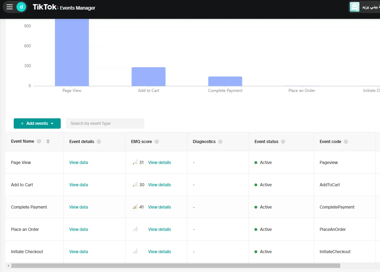Click the Event status info icon

(283, 142)
